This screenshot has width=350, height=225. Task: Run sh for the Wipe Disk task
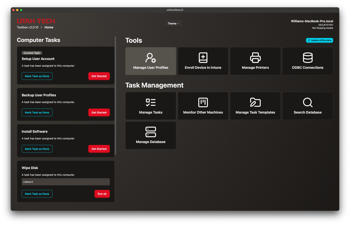pos(102,194)
